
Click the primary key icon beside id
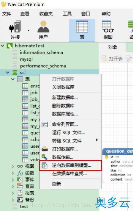point(107,157)
